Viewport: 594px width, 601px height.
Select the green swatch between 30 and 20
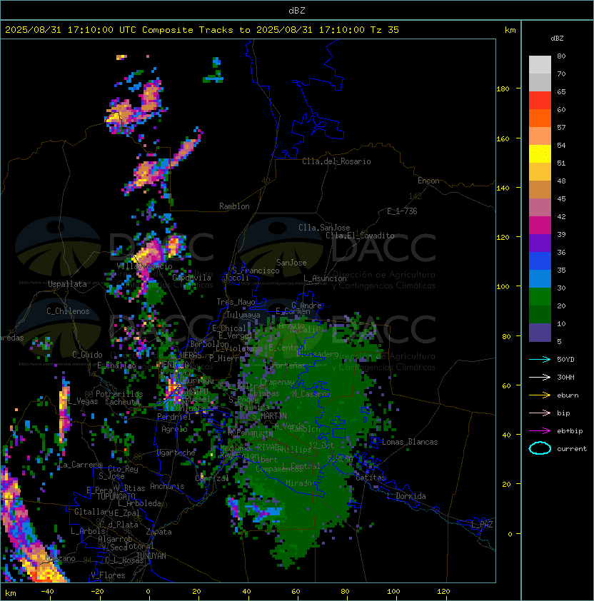(540, 296)
